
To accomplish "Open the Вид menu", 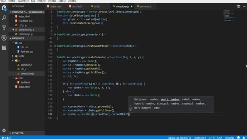I will tap(33, 1).
